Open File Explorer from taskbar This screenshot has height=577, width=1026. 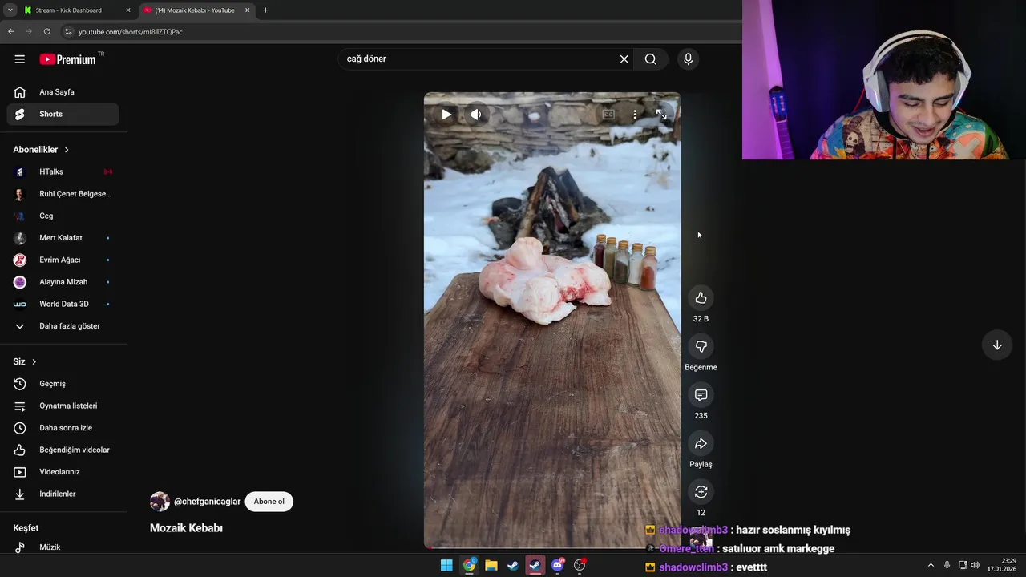491,565
